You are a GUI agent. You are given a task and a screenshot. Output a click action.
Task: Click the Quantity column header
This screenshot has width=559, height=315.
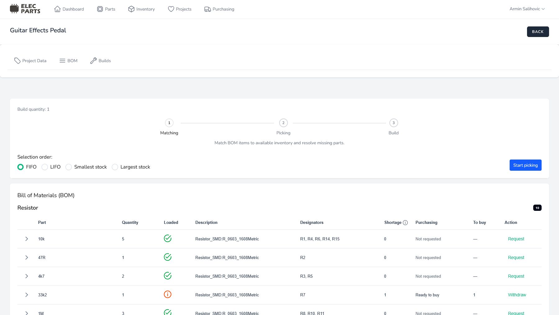click(x=130, y=222)
